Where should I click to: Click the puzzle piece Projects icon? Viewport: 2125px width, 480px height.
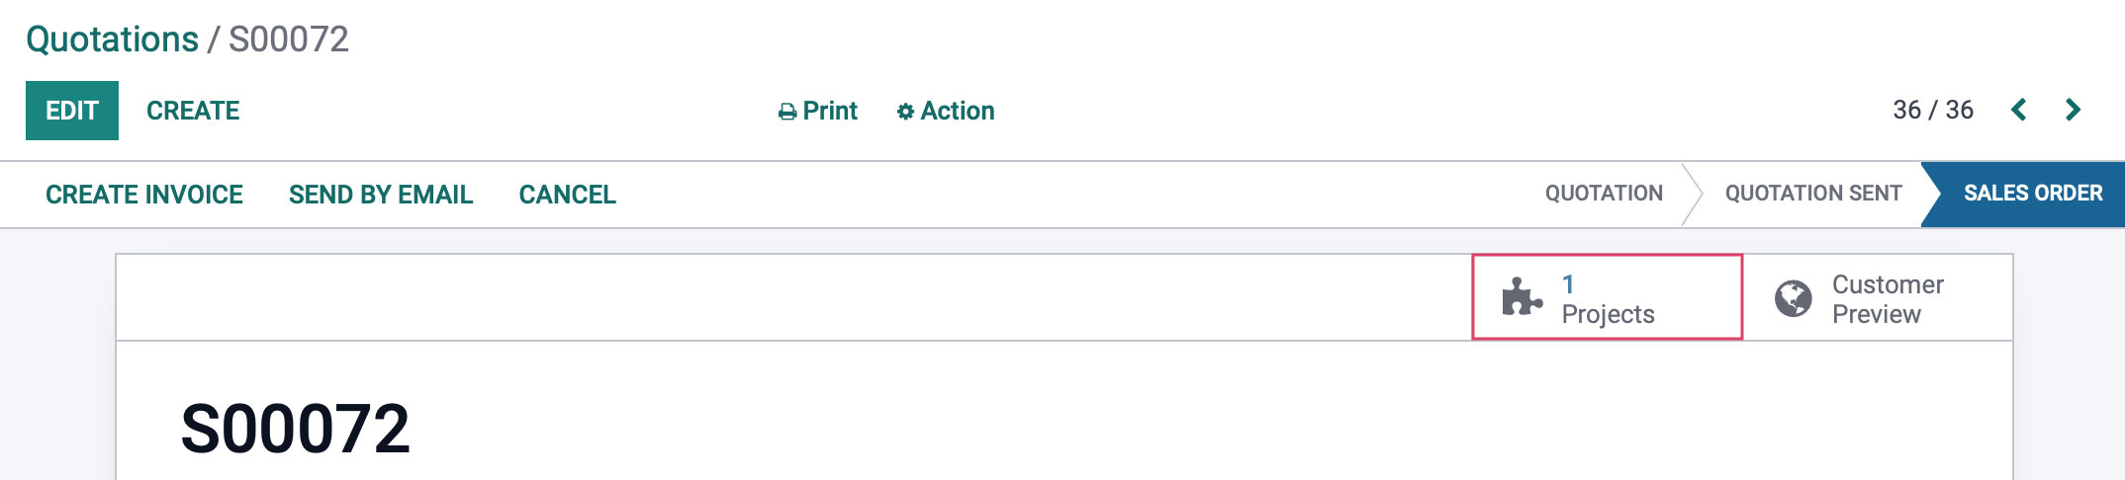pos(1522,297)
